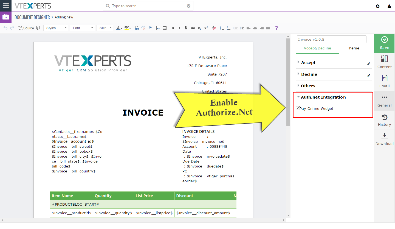Click the VTExperts logo in the header

pyautogui.click(x=33, y=6)
